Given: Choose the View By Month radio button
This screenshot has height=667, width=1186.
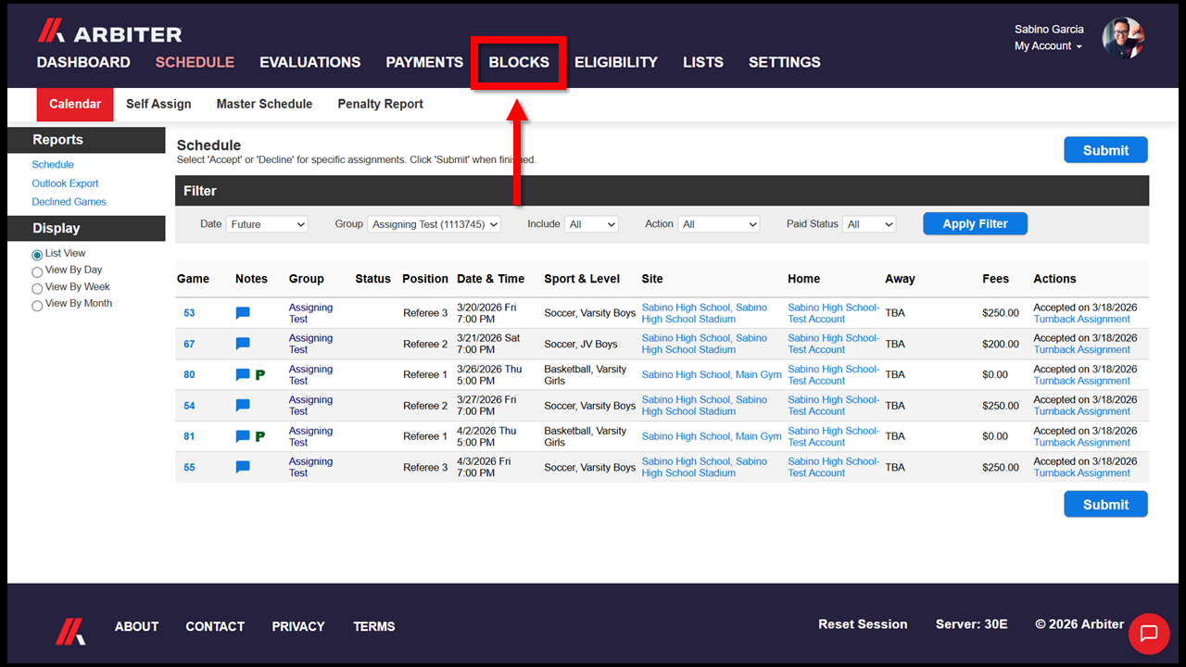Looking at the screenshot, I should pyautogui.click(x=37, y=305).
